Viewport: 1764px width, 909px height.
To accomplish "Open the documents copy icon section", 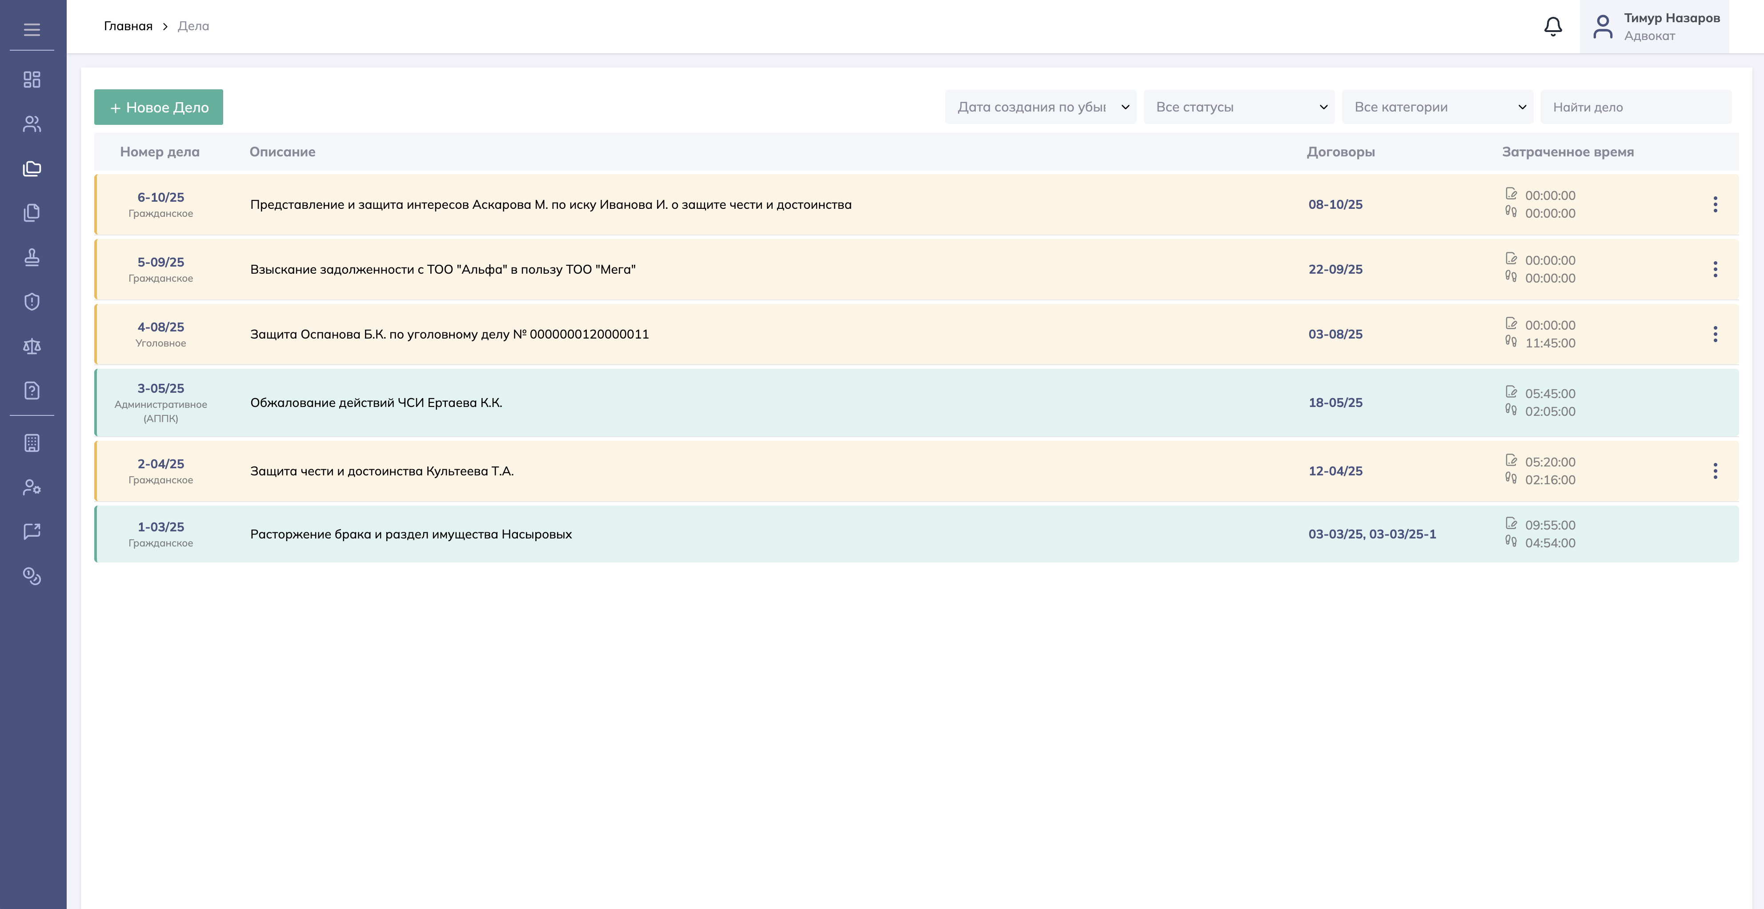I will click(32, 213).
